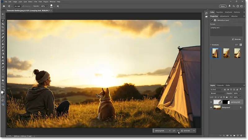The height and width of the screenshot is (140, 248).
Task: Toggle lock position cross-arrows icon
Action: coord(221,97)
